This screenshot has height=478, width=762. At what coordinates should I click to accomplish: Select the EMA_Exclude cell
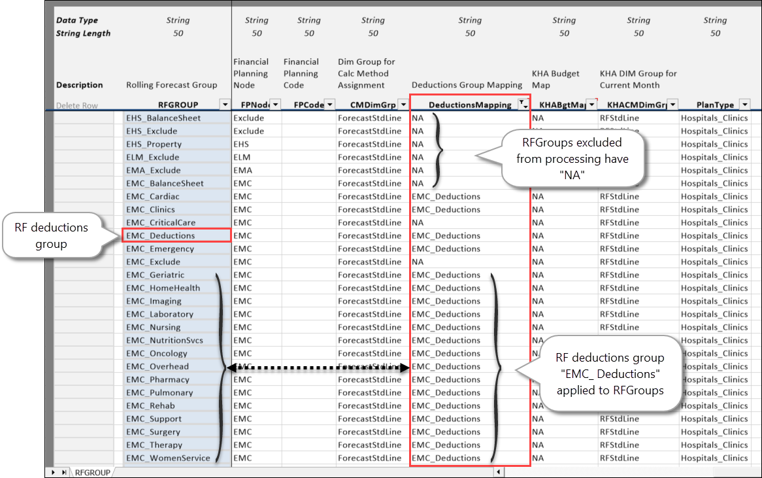(176, 171)
